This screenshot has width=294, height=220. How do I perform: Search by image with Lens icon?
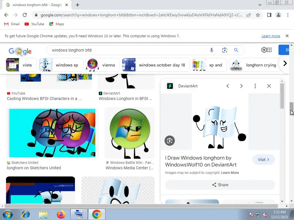click(x=225, y=50)
